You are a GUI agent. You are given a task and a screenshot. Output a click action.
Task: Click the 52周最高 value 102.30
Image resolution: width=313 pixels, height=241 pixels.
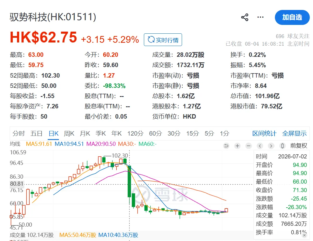click(x=50, y=76)
